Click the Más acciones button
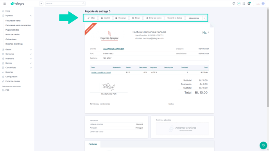Image resolution: width=269 pixels, height=151 pixels. point(194,18)
